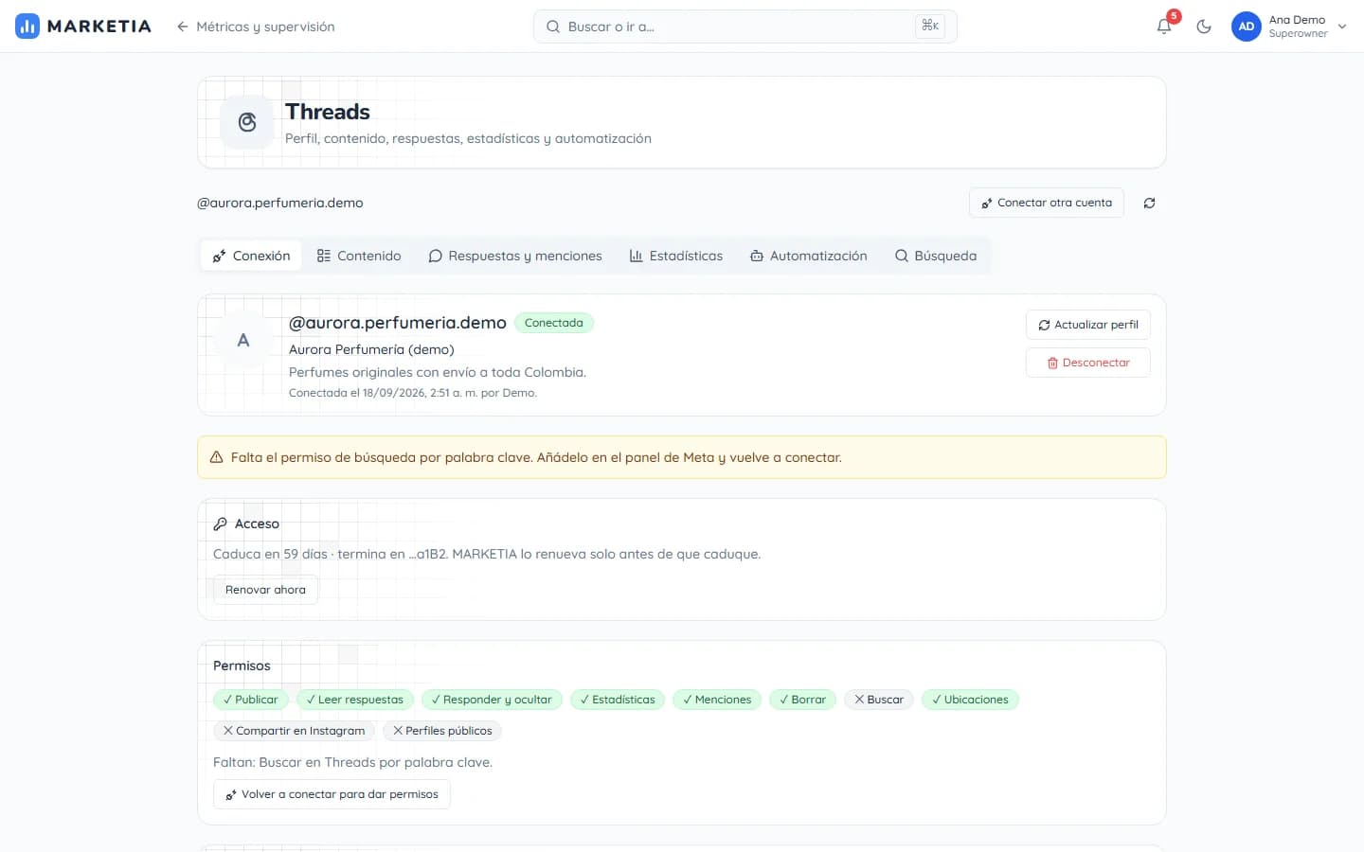Image resolution: width=1364 pixels, height=852 pixels.
Task: Click the Estadísticas permission chip
Action: pos(618,700)
